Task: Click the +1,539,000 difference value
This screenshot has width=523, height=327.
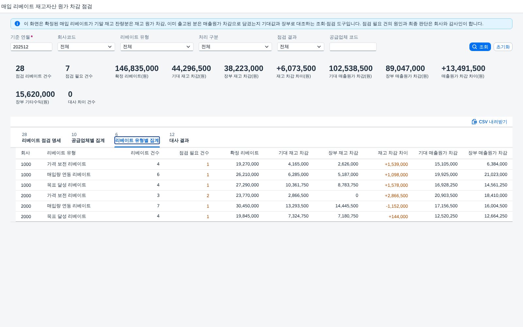Action: pyautogui.click(x=396, y=164)
